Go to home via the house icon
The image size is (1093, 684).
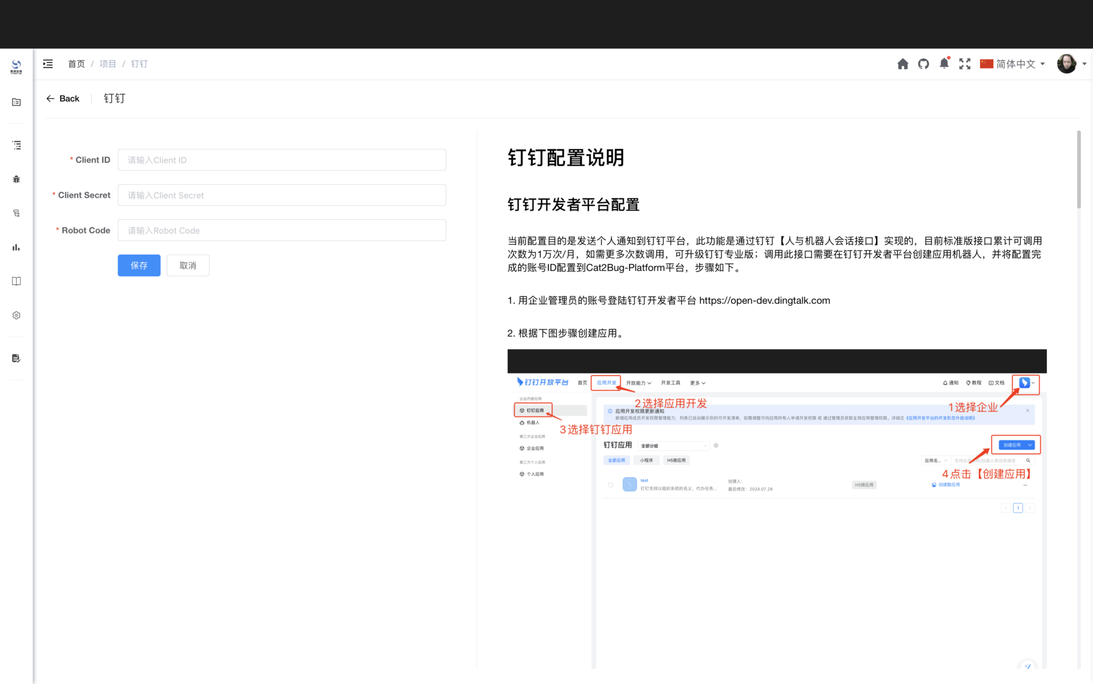(903, 64)
